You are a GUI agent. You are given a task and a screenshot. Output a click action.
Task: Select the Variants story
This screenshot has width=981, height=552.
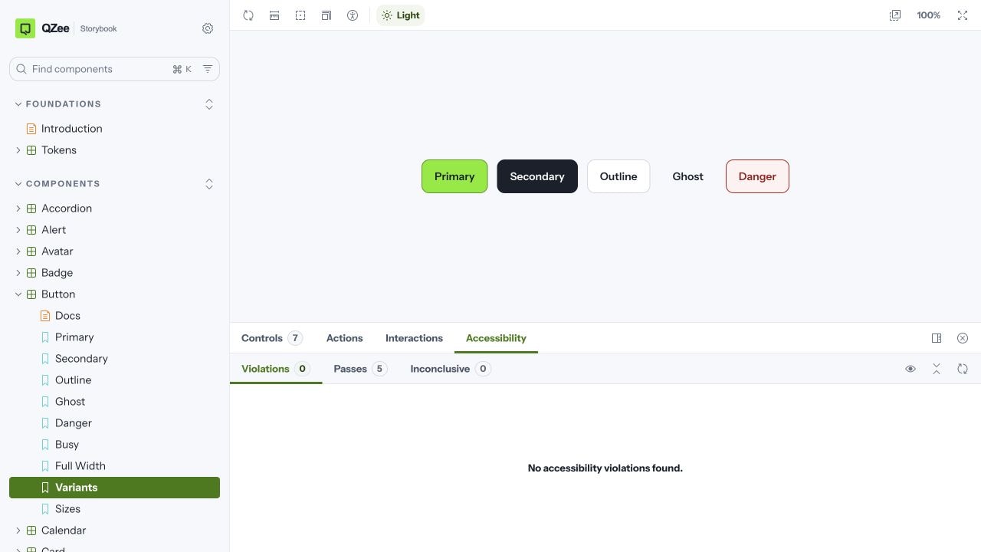pos(115,488)
